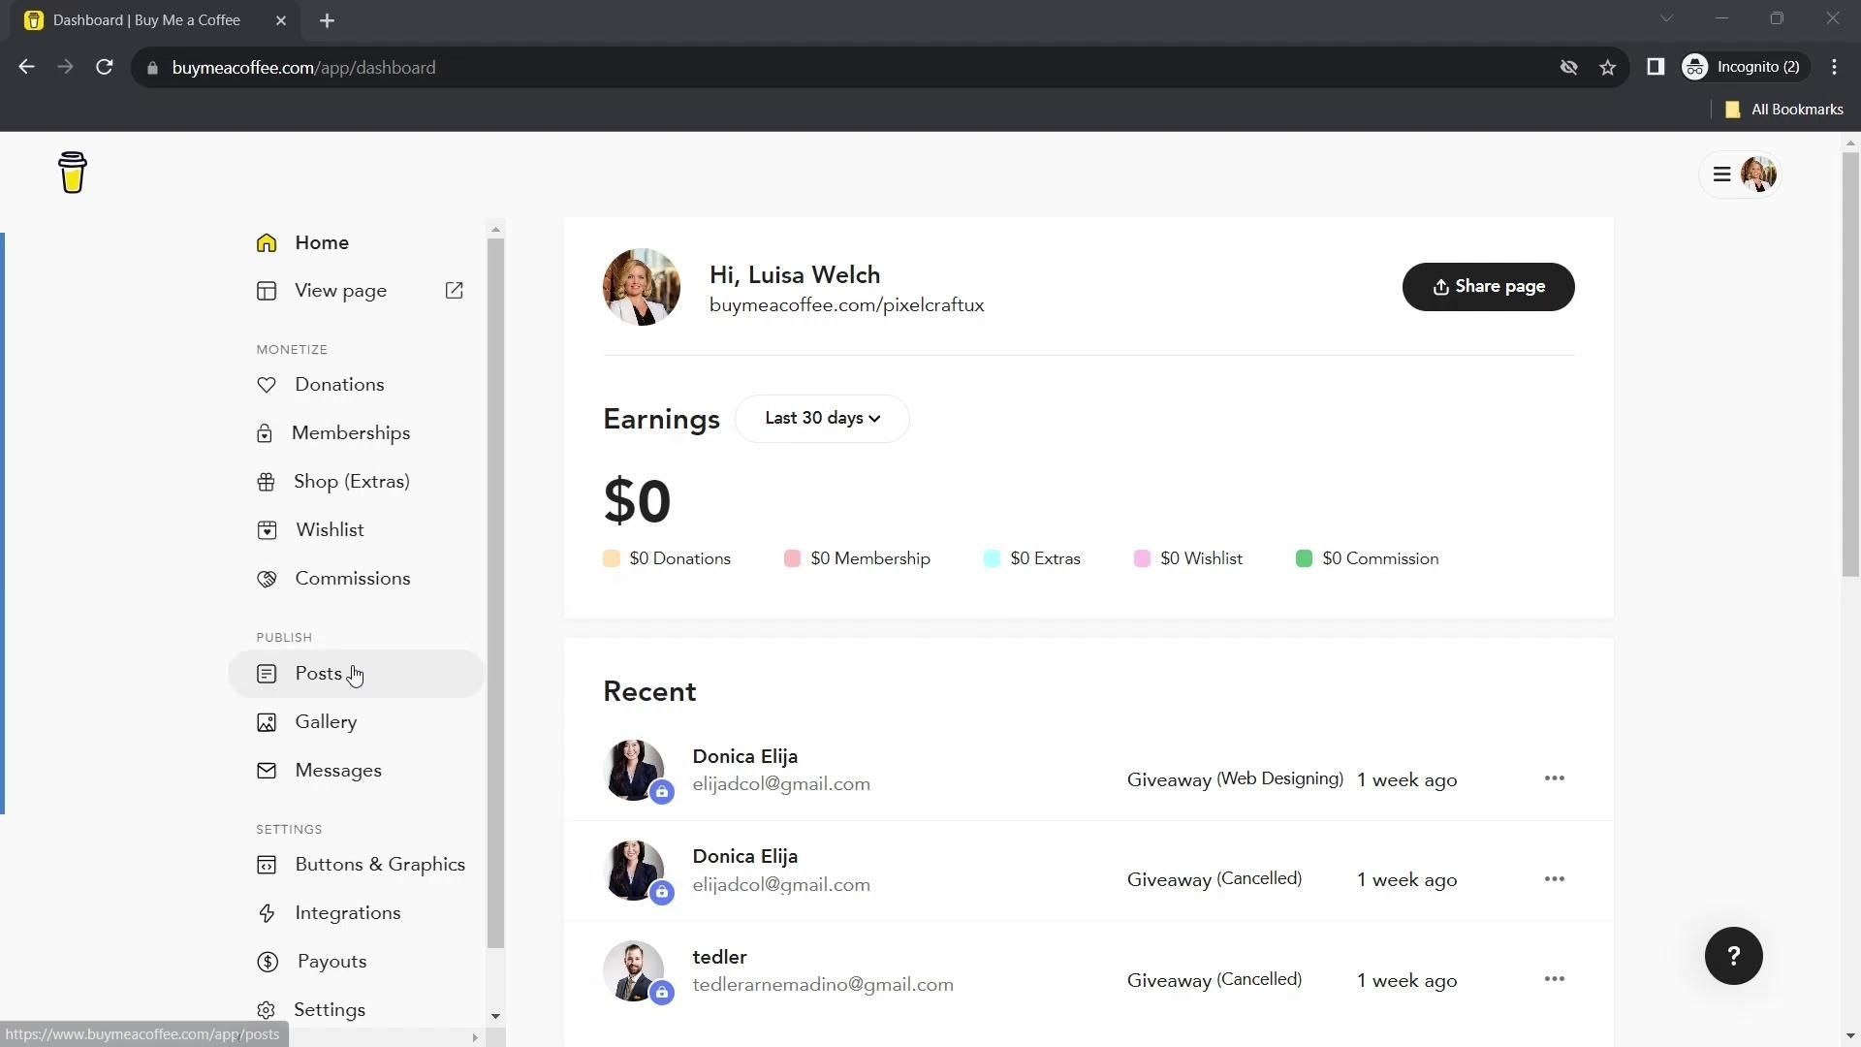
Task: Click the Buy Me a Coffee cup logo
Action: [x=73, y=174]
